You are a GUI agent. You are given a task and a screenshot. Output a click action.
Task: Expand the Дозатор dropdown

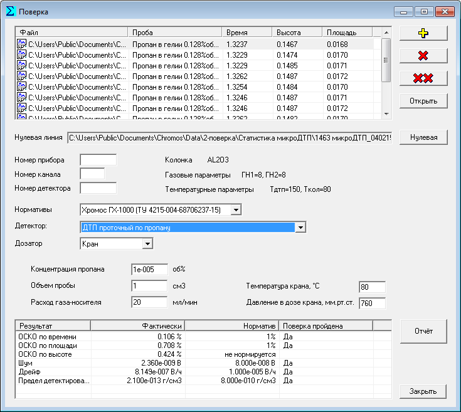(x=147, y=244)
